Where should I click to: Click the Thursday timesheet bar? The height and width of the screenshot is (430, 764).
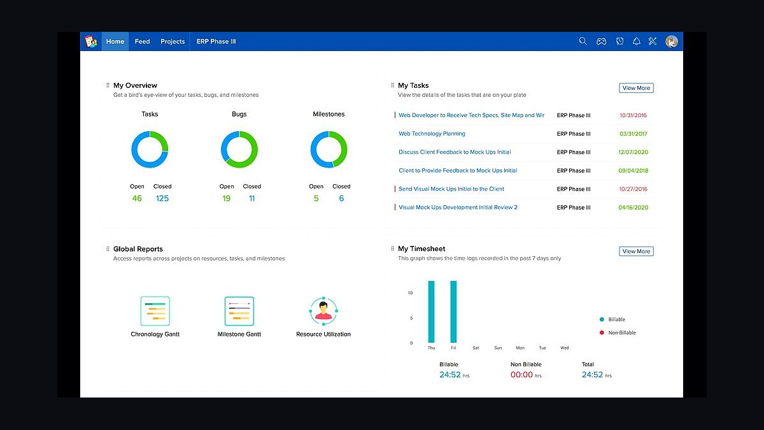(431, 312)
